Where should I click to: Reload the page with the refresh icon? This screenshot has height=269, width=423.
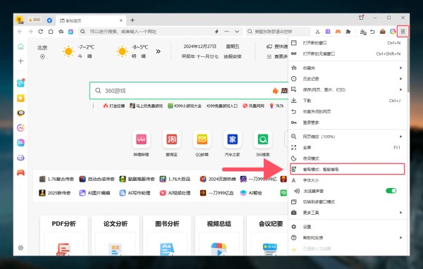tap(40, 32)
